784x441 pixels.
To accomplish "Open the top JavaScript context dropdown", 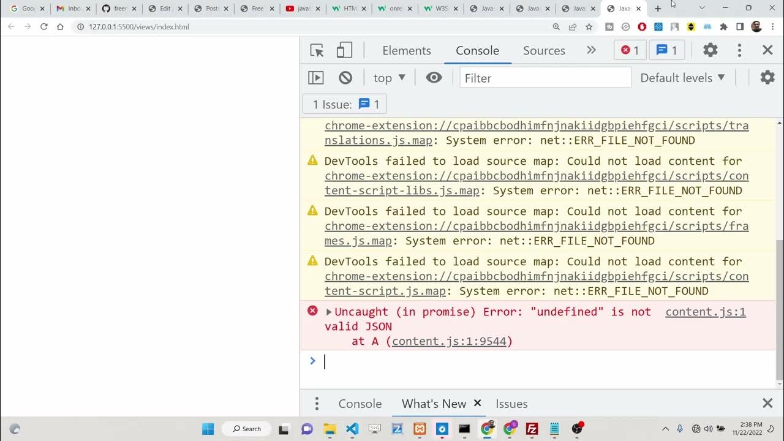I will [390, 78].
